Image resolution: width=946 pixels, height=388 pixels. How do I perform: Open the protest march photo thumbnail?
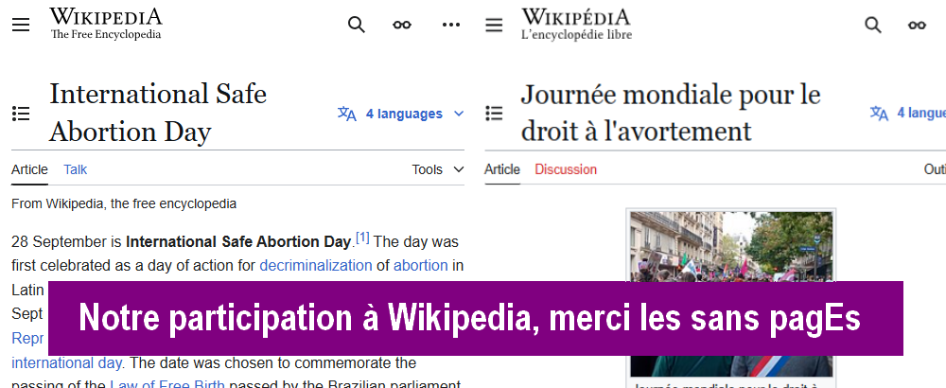point(731,246)
